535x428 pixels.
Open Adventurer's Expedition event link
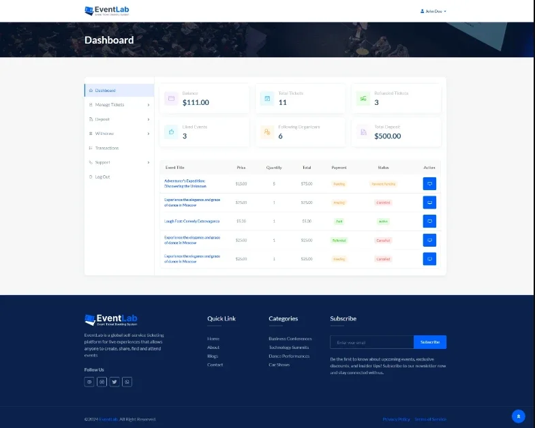(185, 183)
